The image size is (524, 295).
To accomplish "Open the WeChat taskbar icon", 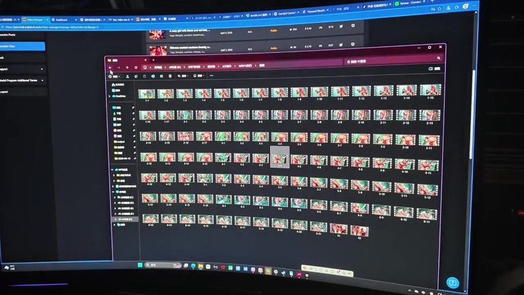I will point(268,271).
